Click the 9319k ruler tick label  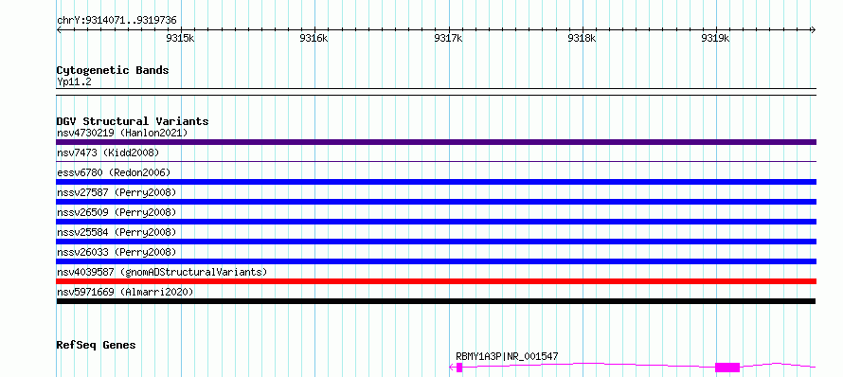[x=715, y=38]
